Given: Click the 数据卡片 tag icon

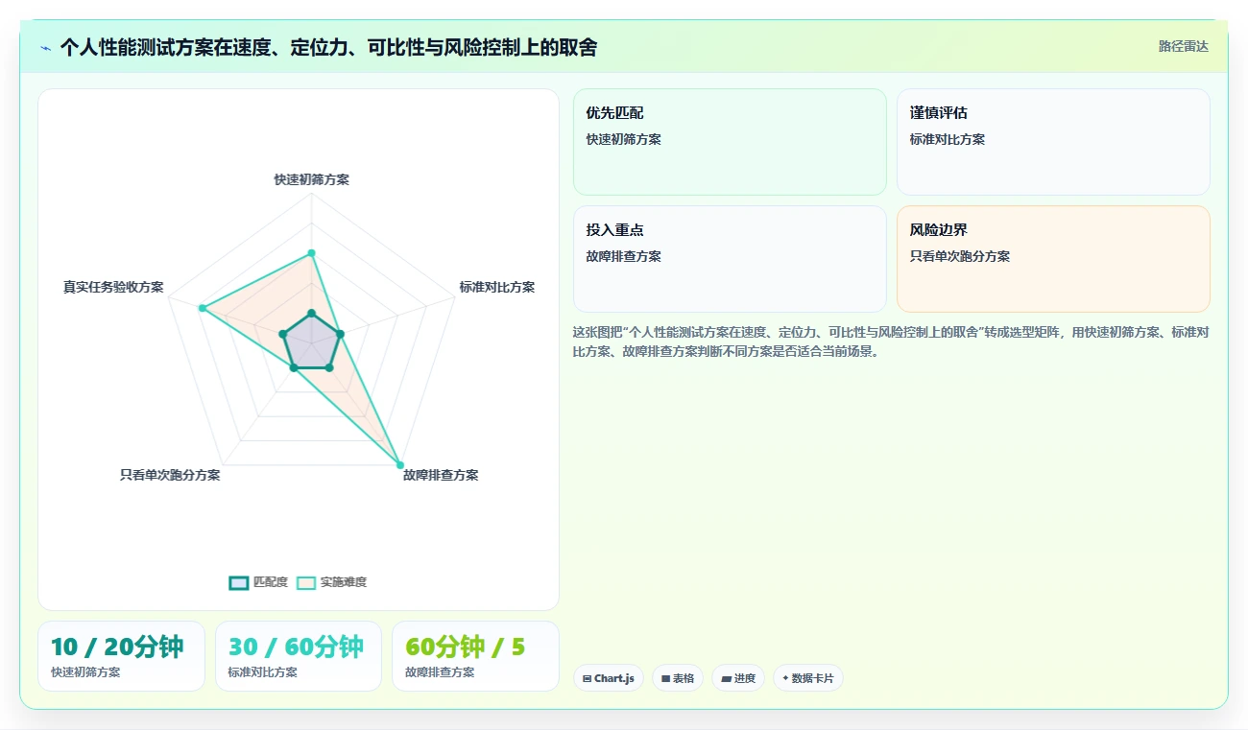Looking at the screenshot, I should 785,678.
